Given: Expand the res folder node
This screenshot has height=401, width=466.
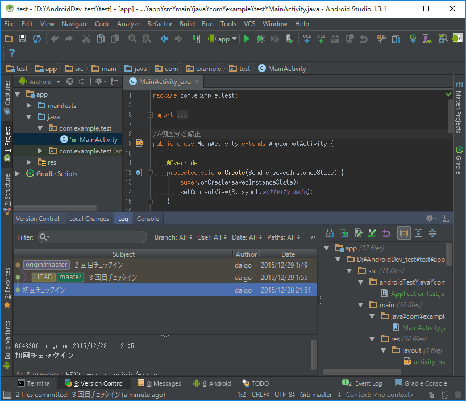Looking at the screenshot, I should [x=29, y=162].
